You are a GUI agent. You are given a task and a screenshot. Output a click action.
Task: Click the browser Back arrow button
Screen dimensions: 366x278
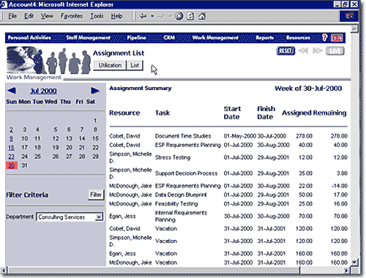coord(143,16)
